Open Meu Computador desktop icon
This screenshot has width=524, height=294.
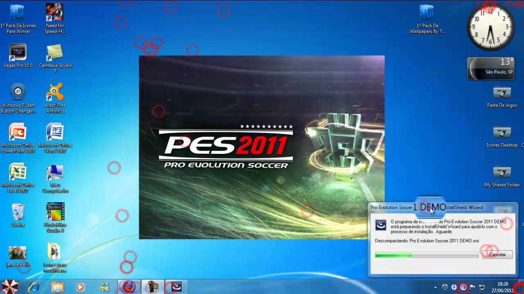click(55, 178)
